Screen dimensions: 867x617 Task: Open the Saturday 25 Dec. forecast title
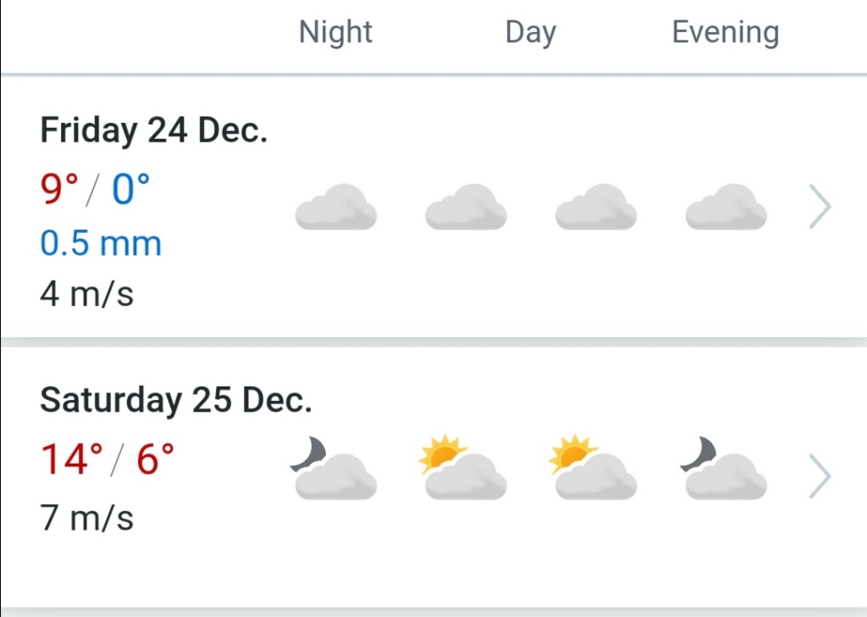pos(175,400)
